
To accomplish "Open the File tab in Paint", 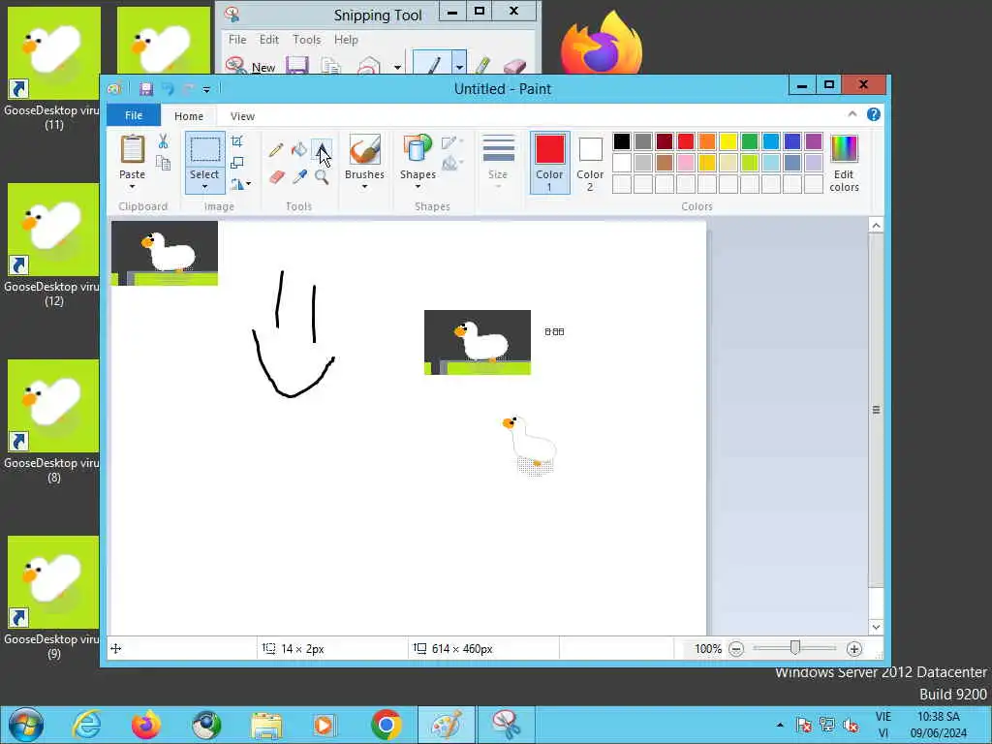I will click(x=134, y=115).
